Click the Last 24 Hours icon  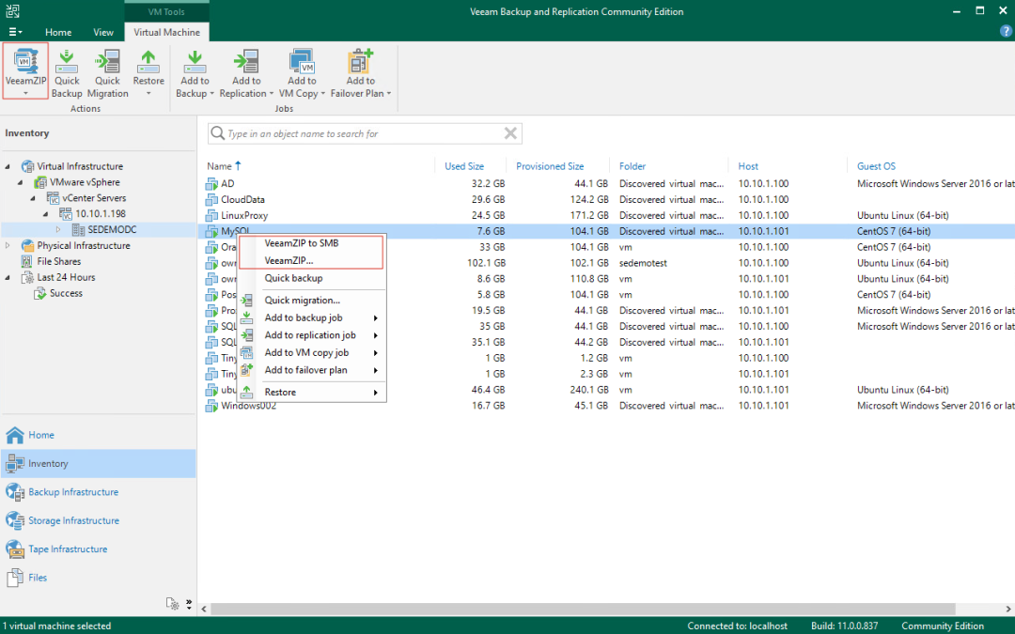point(27,277)
